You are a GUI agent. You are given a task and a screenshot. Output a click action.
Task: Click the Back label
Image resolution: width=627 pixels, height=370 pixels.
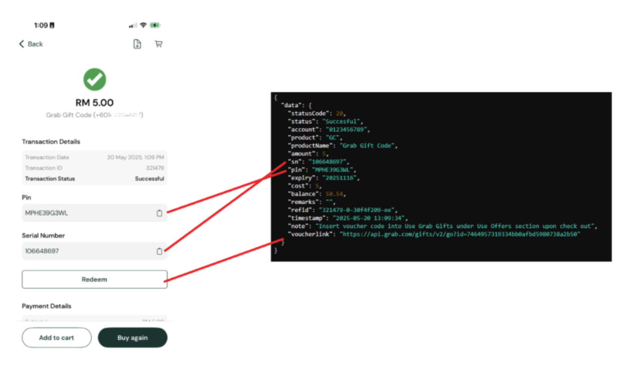34,44
